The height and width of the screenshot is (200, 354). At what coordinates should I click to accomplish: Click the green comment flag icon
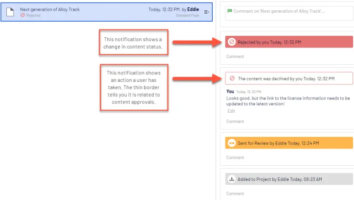point(230,11)
